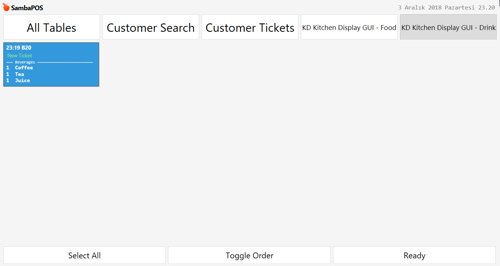Click the Beverages group divider line
Image resolution: width=500 pixels, height=266 pixels.
coord(49,62)
